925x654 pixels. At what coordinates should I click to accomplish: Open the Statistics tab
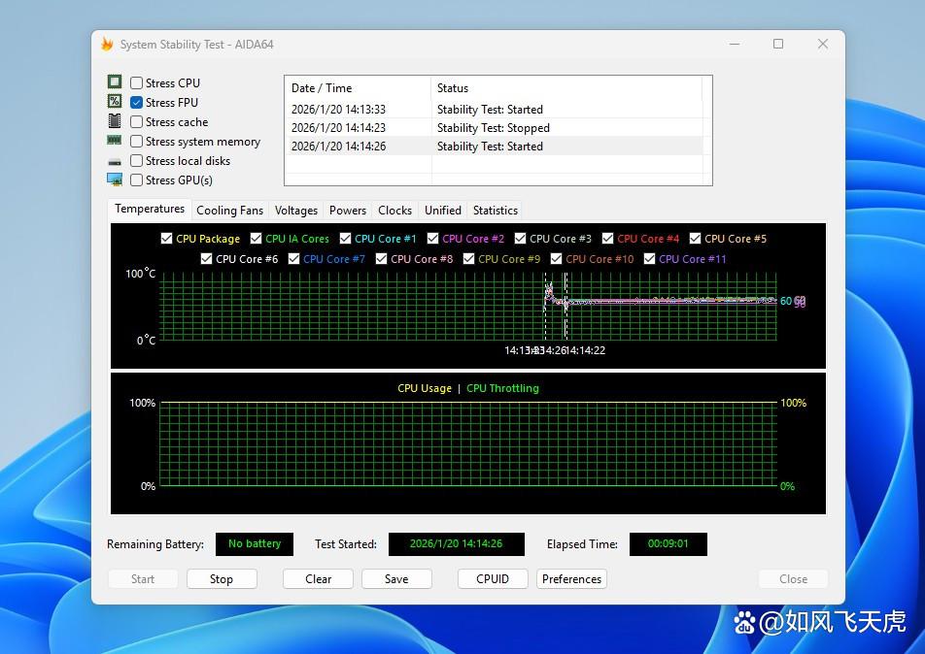point(496,211)
